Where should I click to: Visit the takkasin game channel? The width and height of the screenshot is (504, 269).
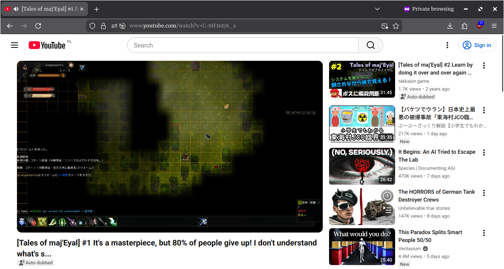pos(414,81)
